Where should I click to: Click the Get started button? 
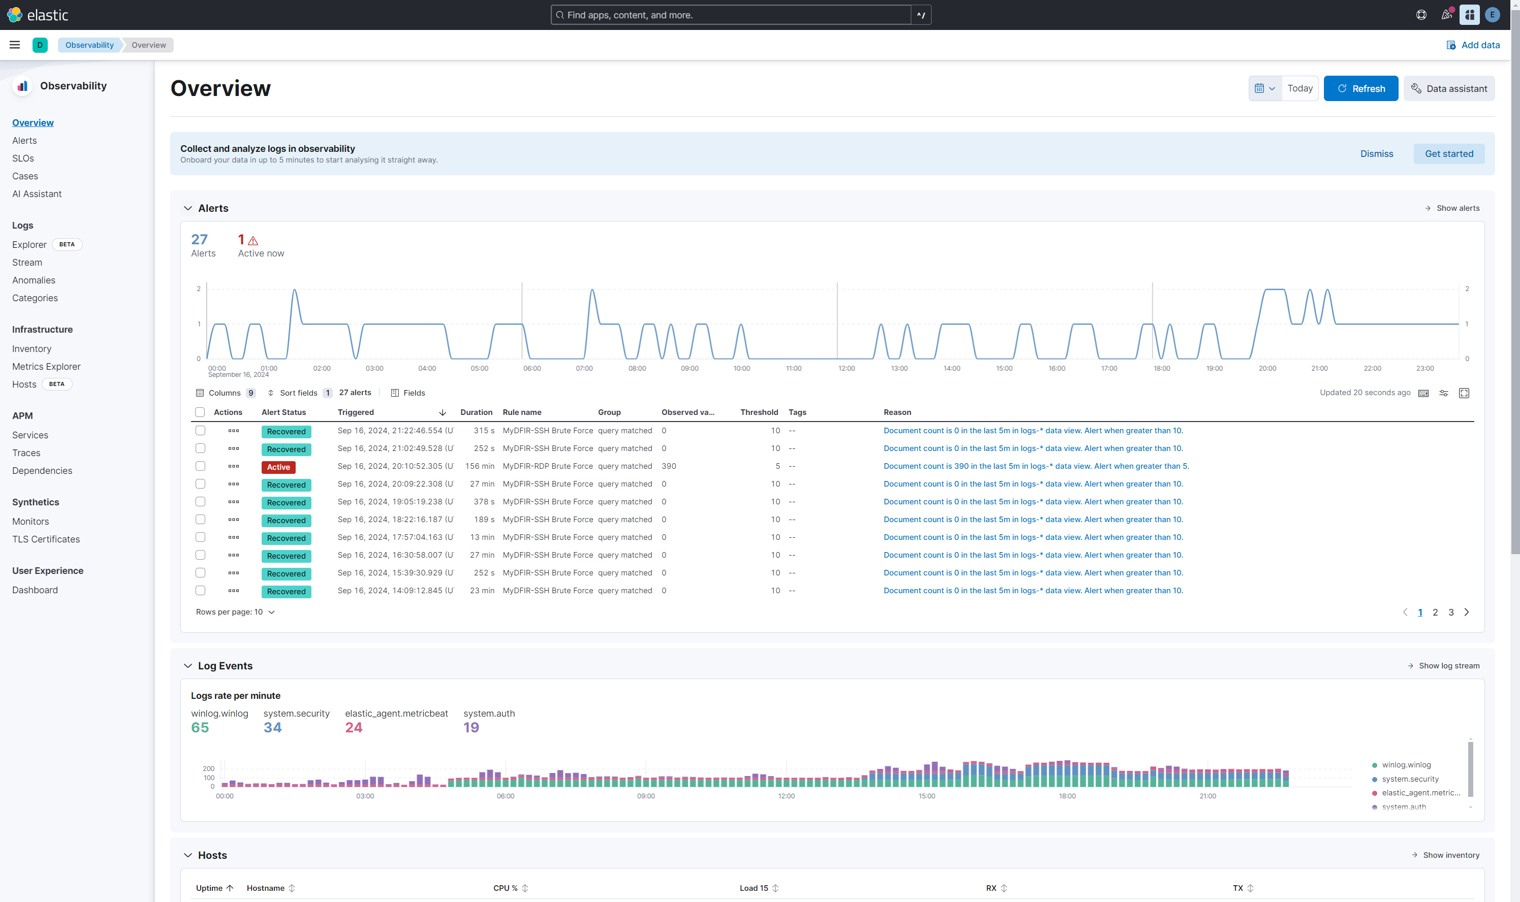[1448, 153]
